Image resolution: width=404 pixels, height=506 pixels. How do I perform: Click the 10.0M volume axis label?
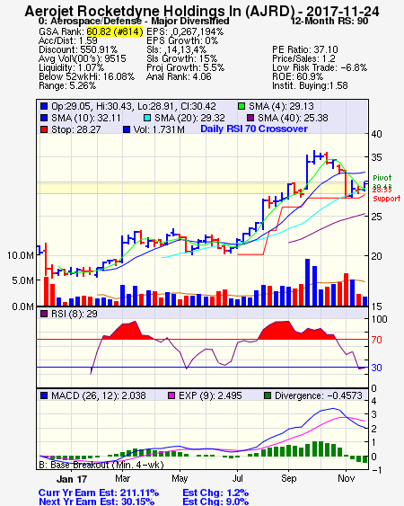click(21, 255)
